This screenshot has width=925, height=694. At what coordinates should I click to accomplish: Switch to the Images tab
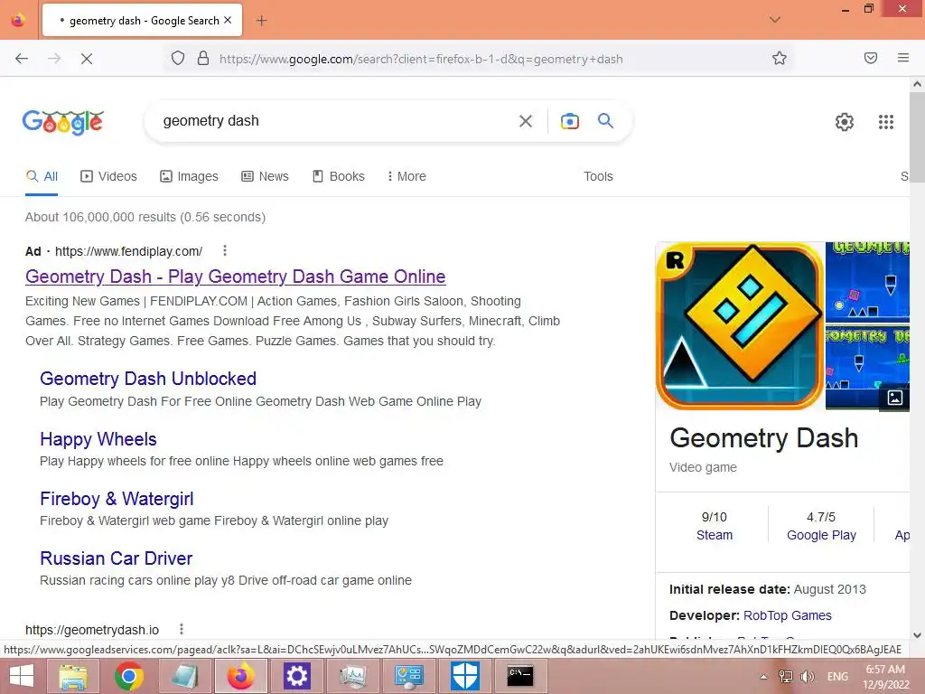189,176
